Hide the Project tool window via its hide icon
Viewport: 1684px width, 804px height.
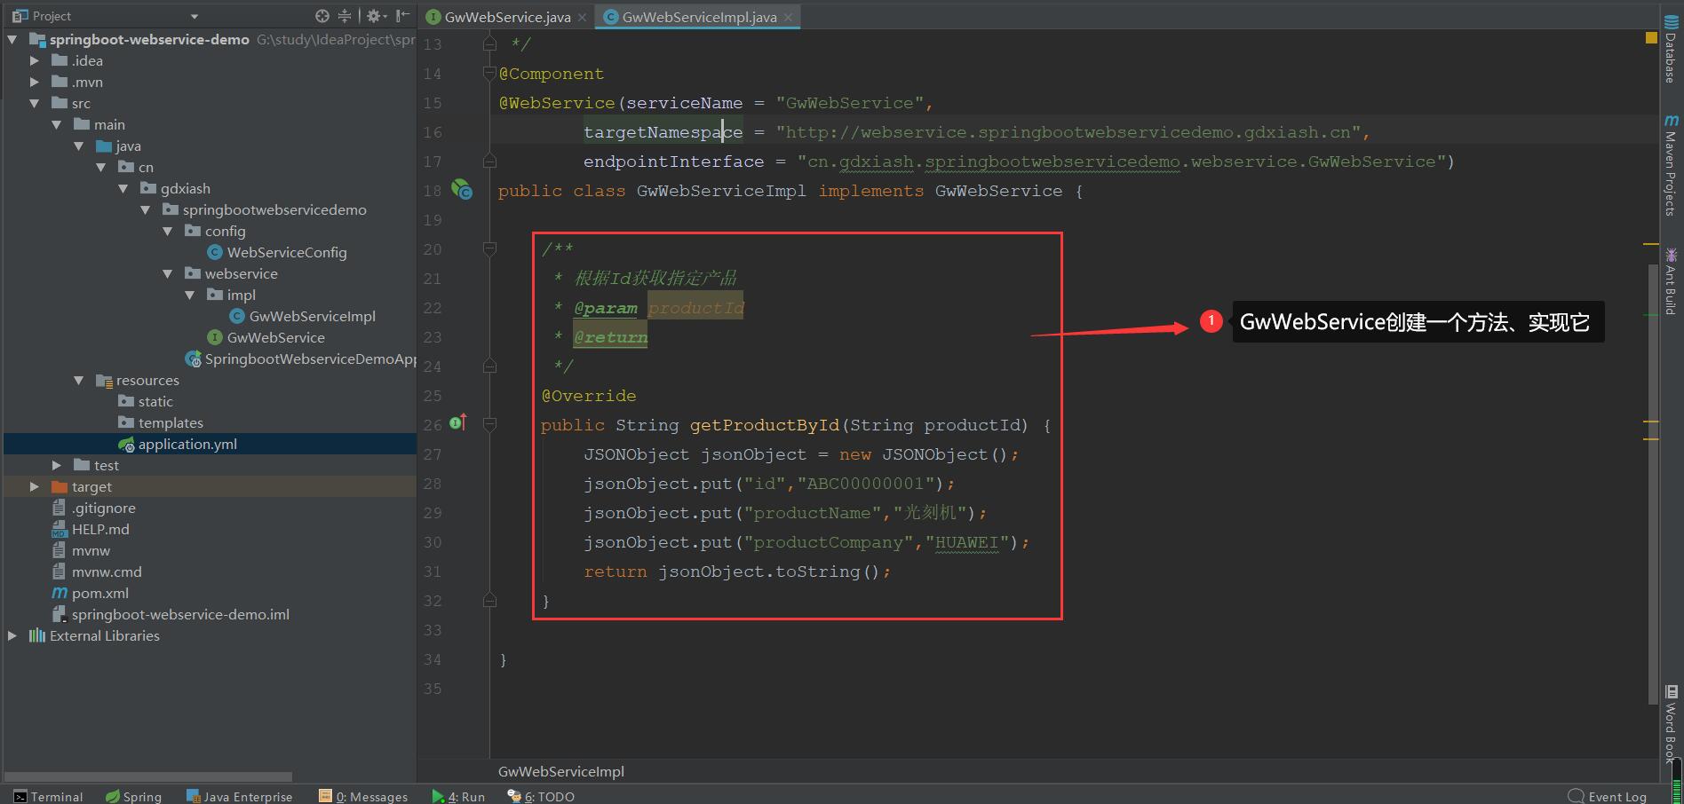401,15
